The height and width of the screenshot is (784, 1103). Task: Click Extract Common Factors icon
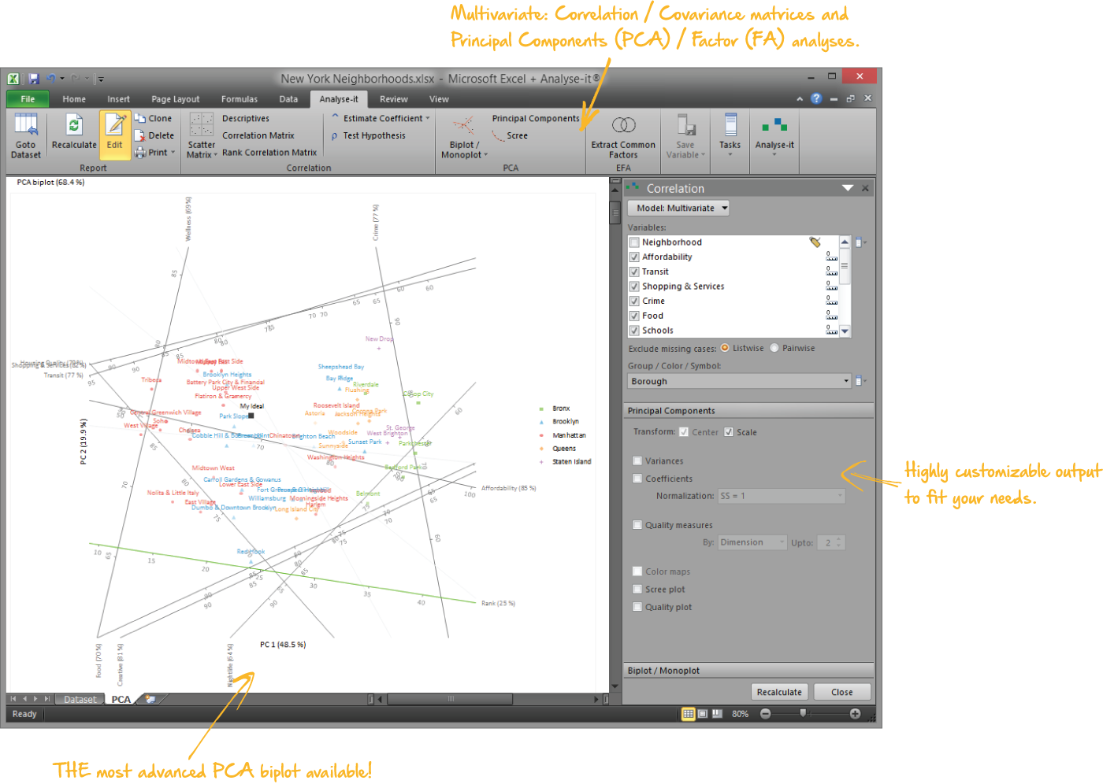[x=623, y=125]
